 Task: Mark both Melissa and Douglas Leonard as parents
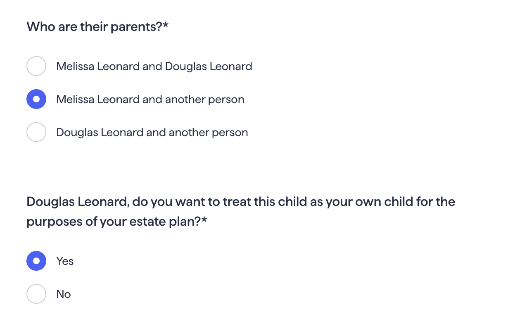tap(36, 66)
